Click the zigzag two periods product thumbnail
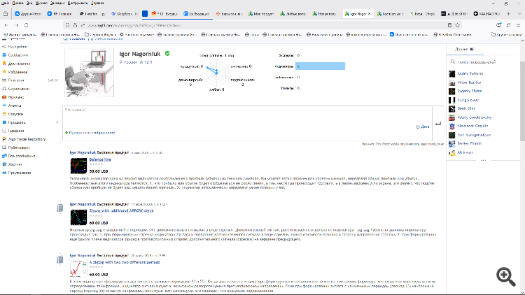 tap(78, 269)
